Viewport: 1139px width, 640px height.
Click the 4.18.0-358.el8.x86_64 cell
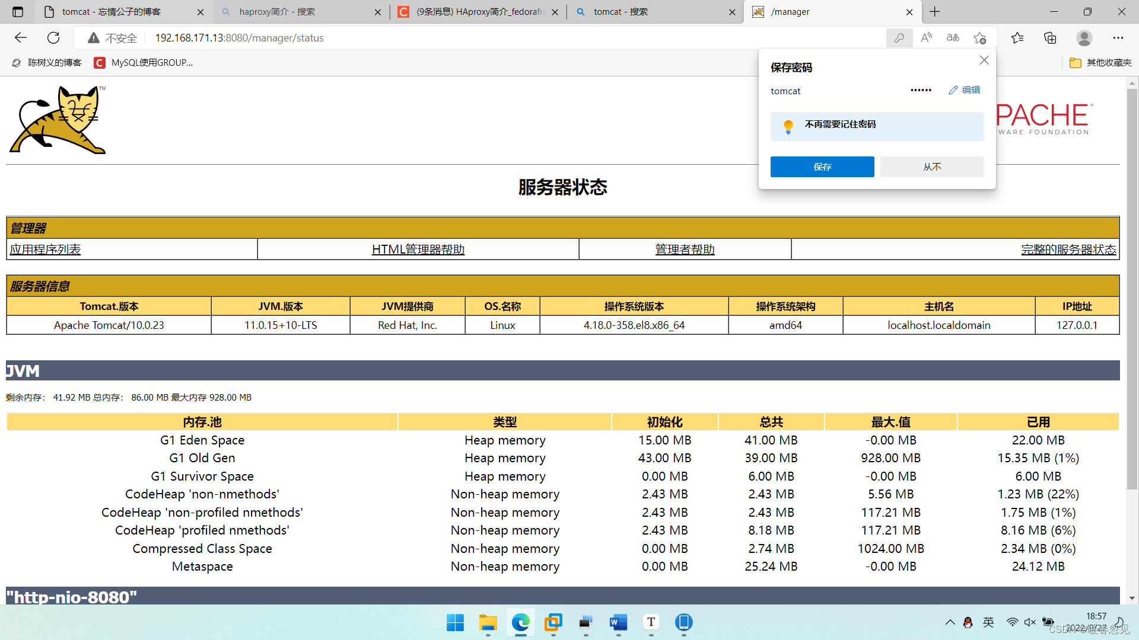pos(634,325)
